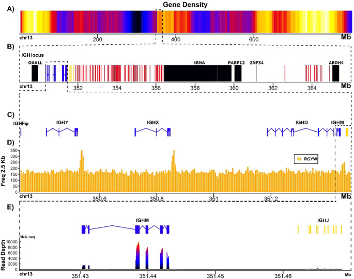This screenshot has height=279, width=354.
Task: Click the chr13 label under panel E
Action: point(26,274)
